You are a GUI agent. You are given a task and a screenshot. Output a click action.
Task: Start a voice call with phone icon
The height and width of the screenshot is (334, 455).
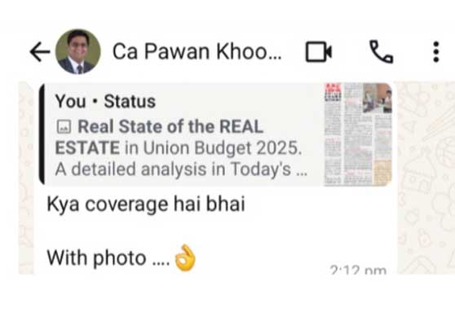coord(381,52)
